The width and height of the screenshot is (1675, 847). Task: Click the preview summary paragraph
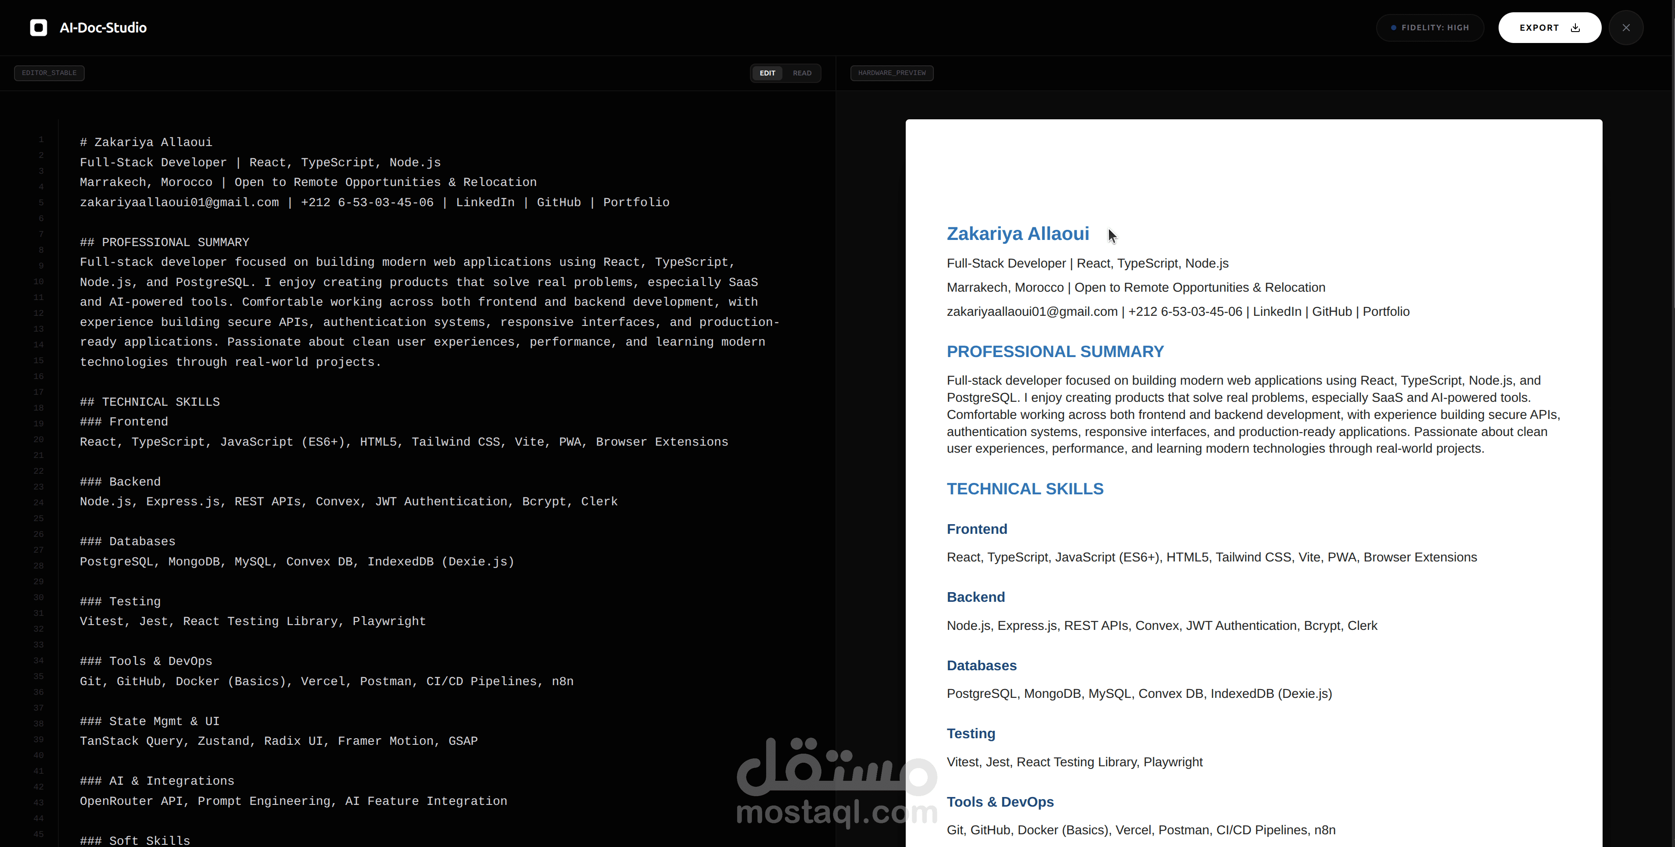[1254, 415]
